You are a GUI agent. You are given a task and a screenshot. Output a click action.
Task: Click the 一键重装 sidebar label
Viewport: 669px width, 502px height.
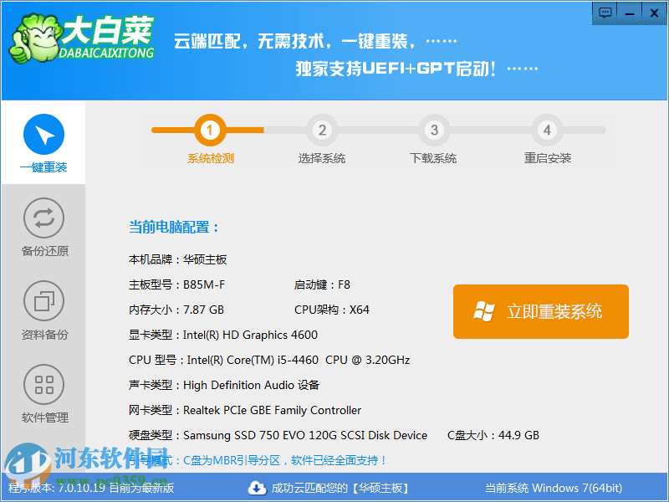point(43,166)
